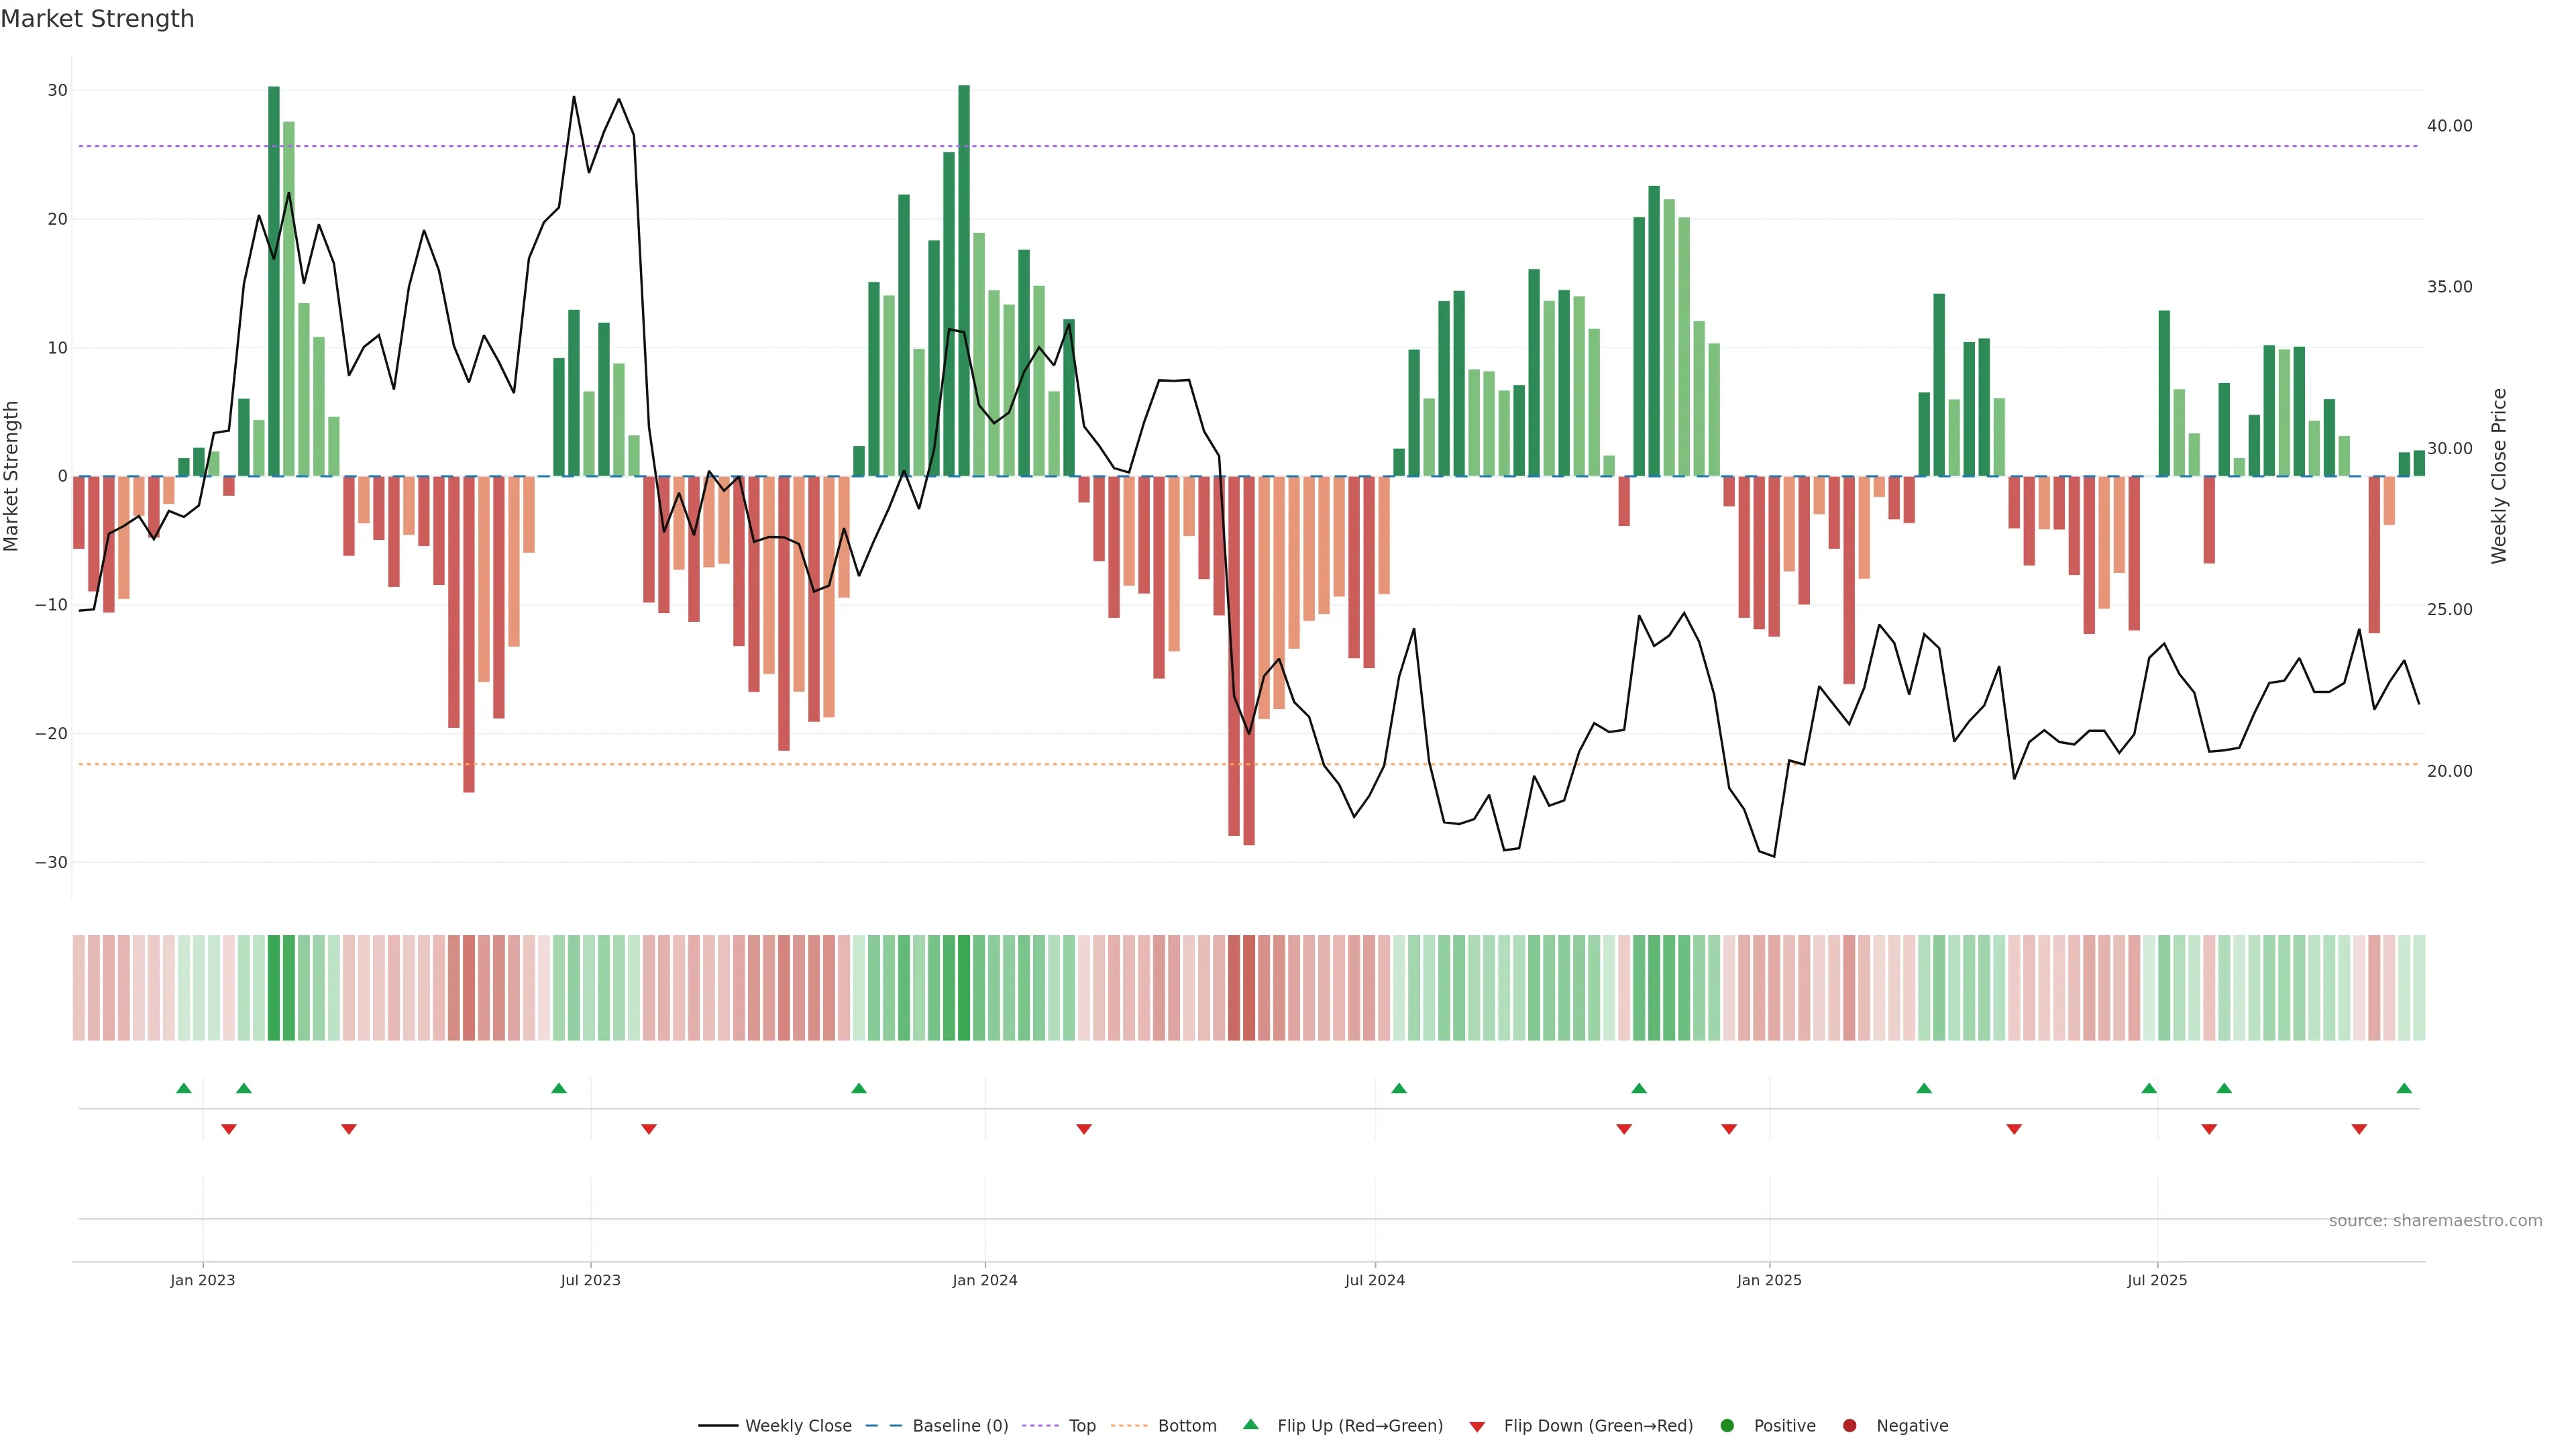Image resolution: width=2576 pixels, height=1449 pixels.
Task: Click the rightmost red flip-down triangle marker
Action: pos(2359,1129)
